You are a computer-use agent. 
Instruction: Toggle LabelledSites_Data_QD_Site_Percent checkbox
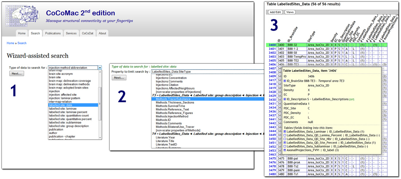[x=285, y=143]
